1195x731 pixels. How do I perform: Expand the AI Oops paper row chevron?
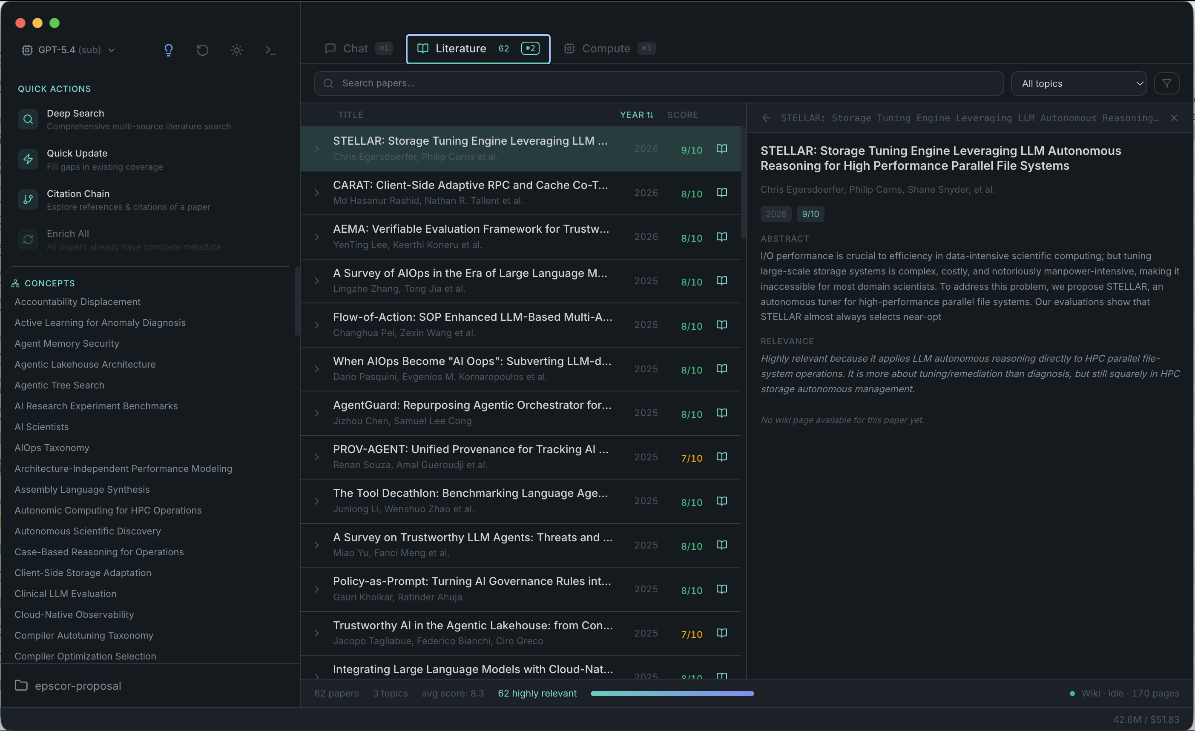317,369
